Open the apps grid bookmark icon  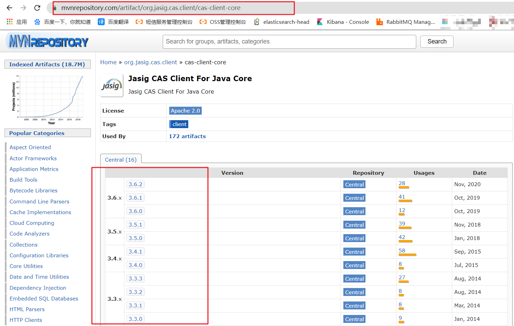tap(10, 22)
